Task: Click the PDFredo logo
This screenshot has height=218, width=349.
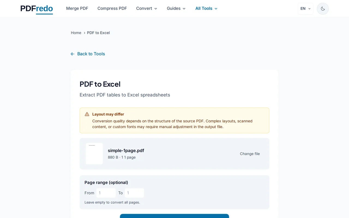Action: pyautogui.click(x=36, y=9)
